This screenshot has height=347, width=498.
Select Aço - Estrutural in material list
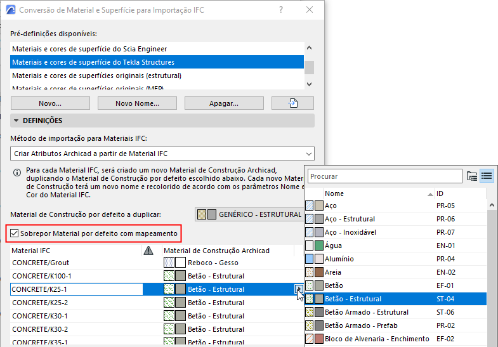395,219
